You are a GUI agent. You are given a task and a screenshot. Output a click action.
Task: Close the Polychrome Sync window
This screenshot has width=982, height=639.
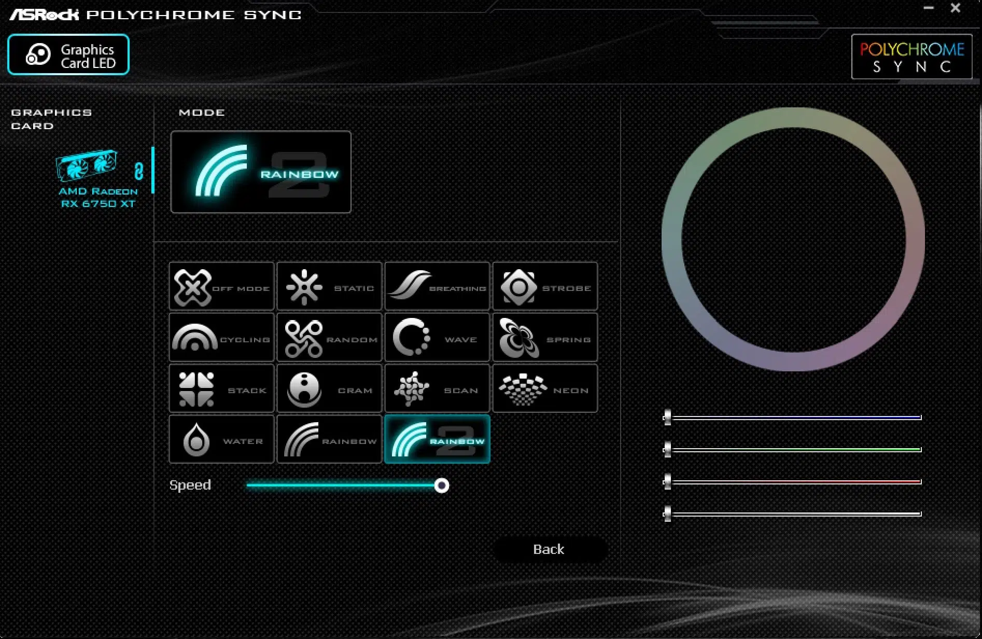point(956,8)
